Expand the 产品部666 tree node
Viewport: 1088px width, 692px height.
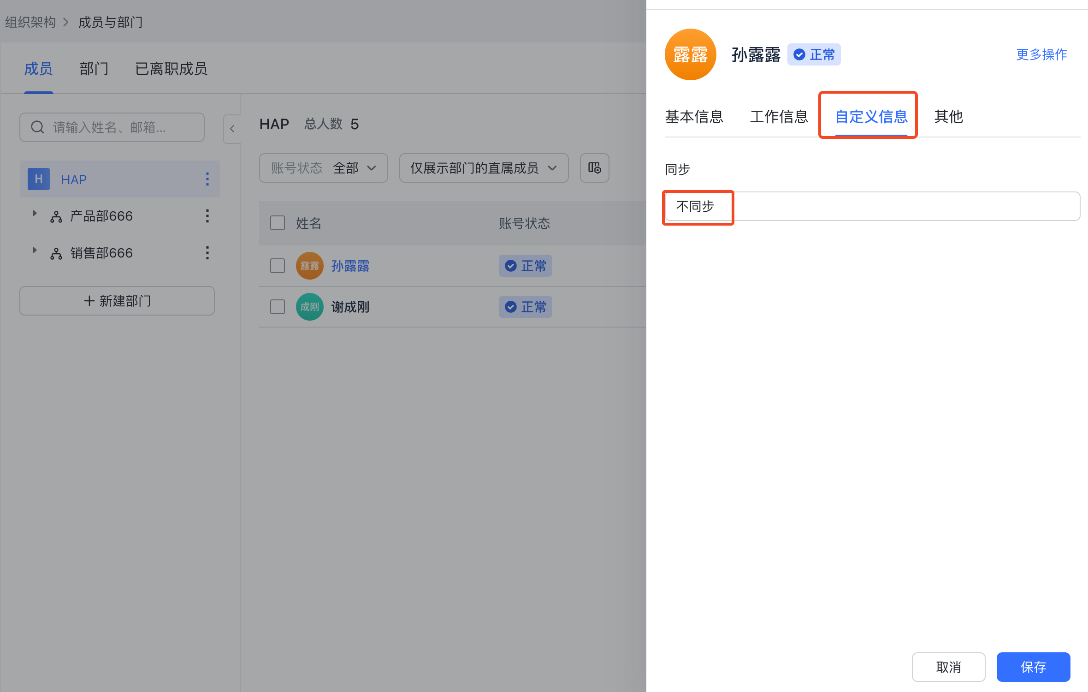35,214
